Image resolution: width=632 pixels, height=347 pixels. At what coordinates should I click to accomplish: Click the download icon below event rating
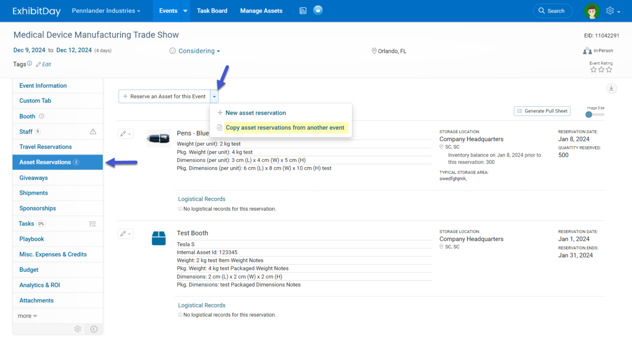click(611, 88)
